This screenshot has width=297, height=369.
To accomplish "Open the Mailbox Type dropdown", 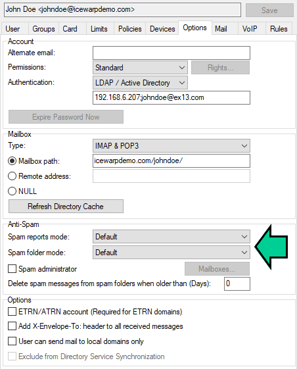I will tap(171, 146).
